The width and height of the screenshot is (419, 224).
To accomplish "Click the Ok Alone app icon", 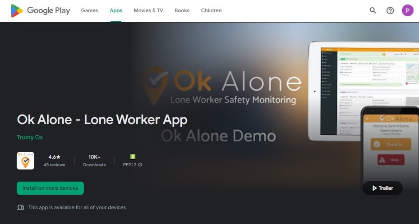I will click(25, 161).
